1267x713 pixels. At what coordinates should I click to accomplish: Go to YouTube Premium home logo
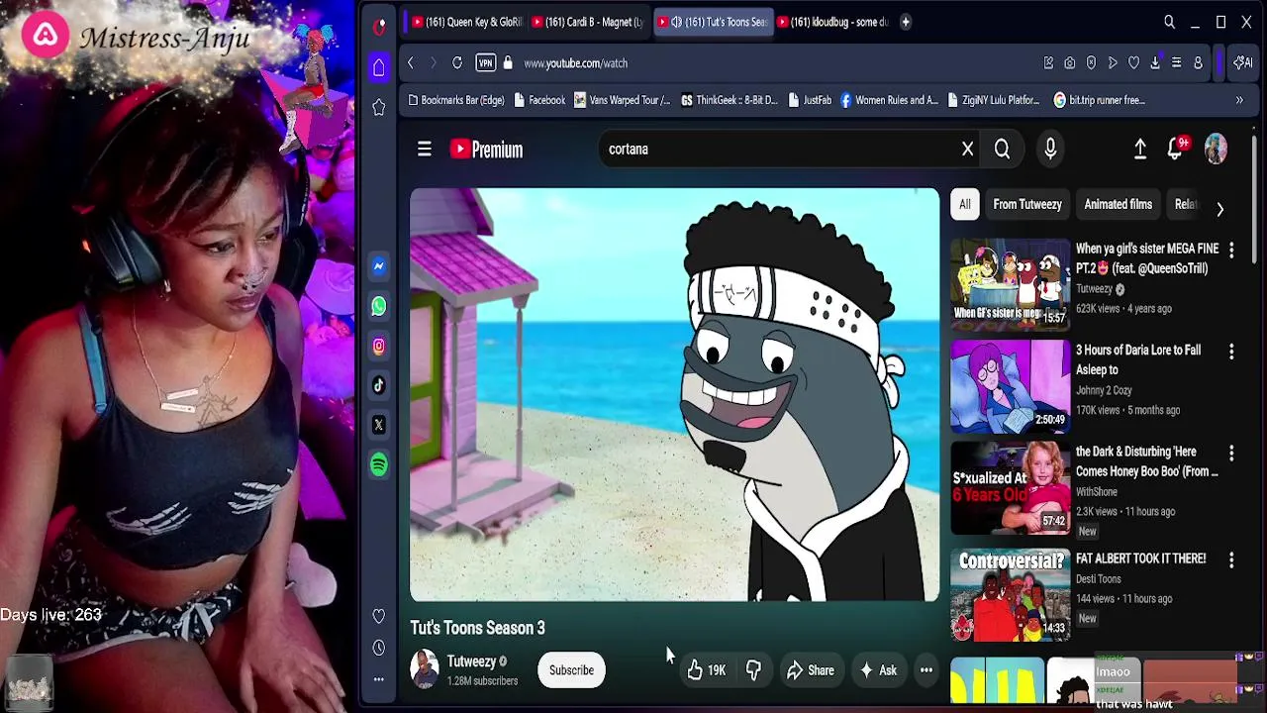pos(486,150)
